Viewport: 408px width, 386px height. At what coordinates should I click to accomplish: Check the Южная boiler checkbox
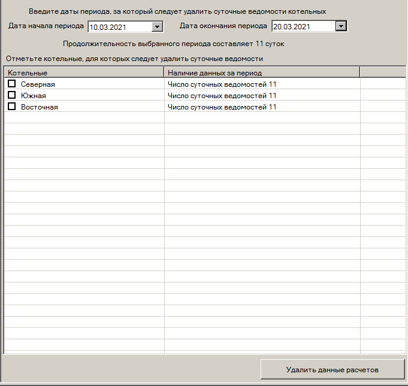point(11,95)
